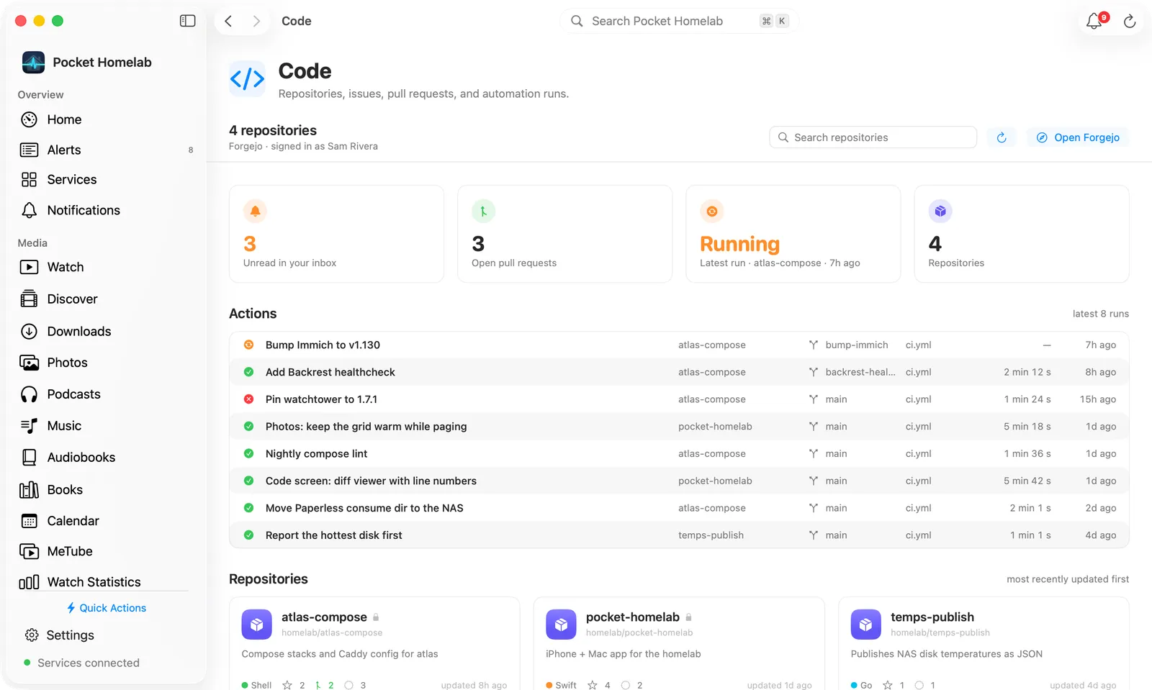Click the Music sidebar icon
This screenshot has height=690, width=1152.
(29, 426)
